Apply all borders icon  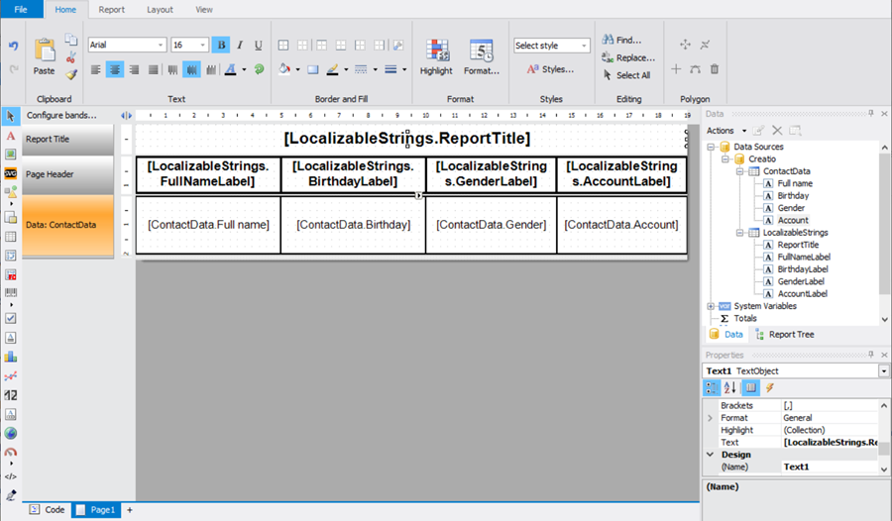(283, 46)
